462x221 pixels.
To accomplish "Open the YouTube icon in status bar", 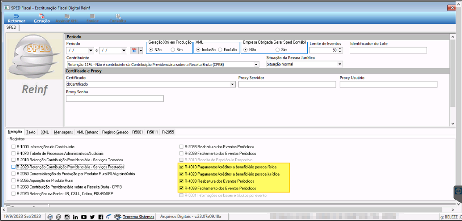I will tap(84, 217).
